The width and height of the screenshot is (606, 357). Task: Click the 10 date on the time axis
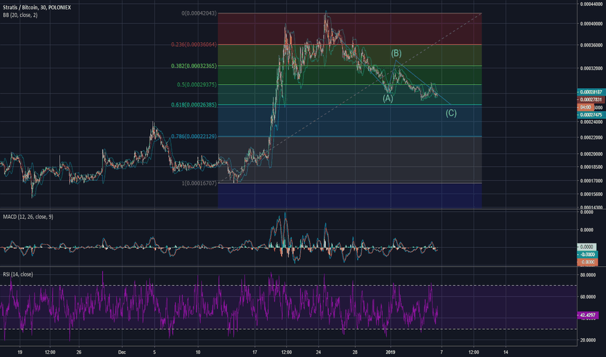(198, 352)
